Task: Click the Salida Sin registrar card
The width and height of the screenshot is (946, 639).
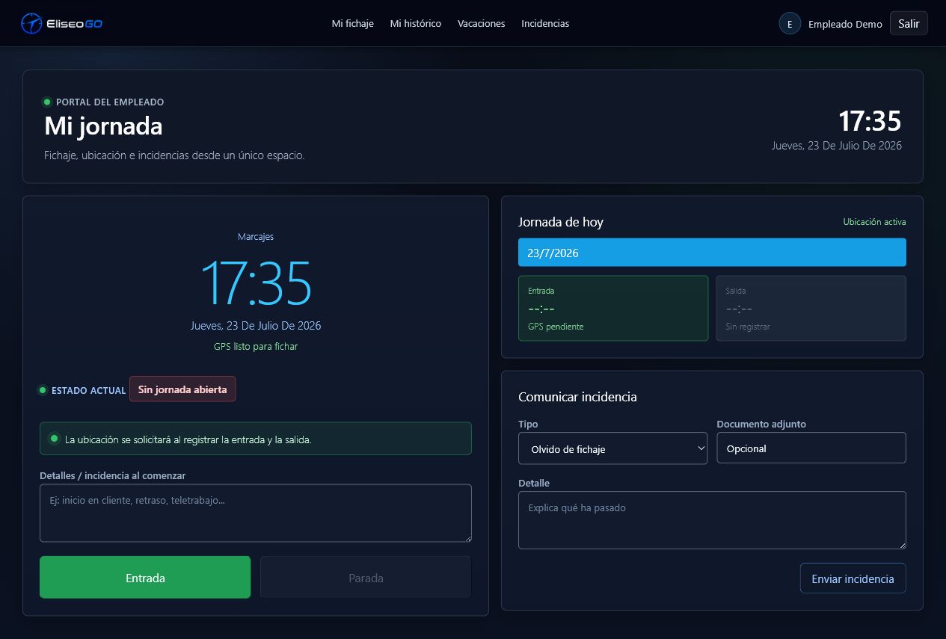Action: tap(811, 308)
